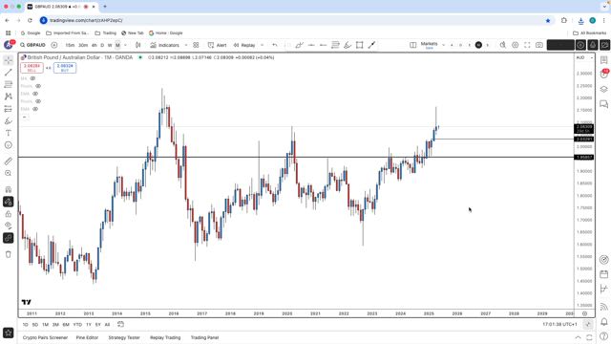This screenshot has height=344, width=611.
Task: Toggle visibility of the MA indicator
Action: coord(32,78)
